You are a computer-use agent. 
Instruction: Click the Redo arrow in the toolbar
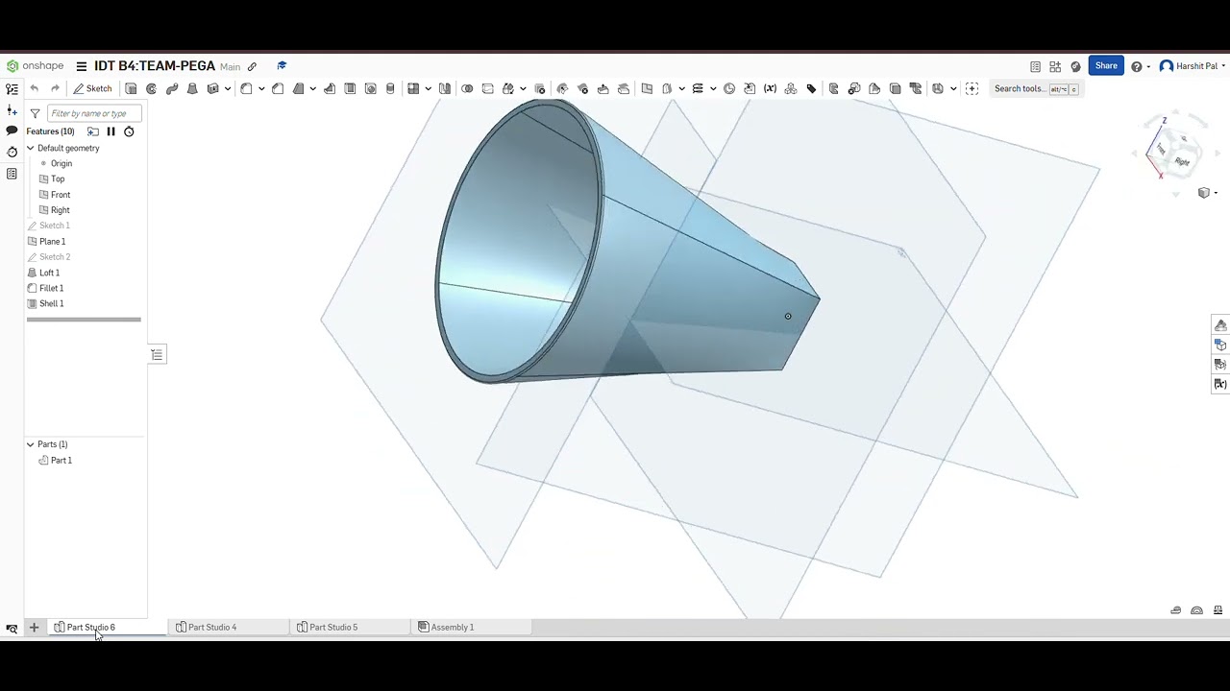coord(55,88)
